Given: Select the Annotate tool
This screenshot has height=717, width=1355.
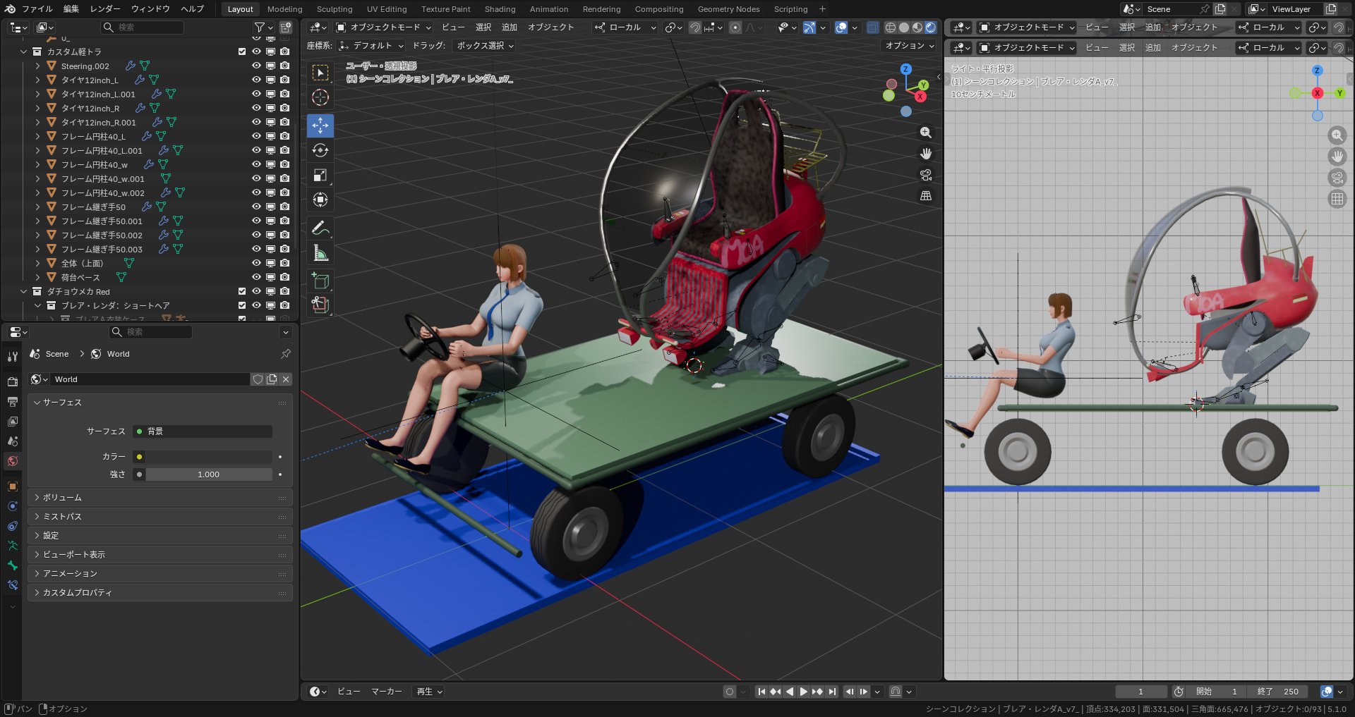Looking at the screenshot, I should tap(320, 228).
